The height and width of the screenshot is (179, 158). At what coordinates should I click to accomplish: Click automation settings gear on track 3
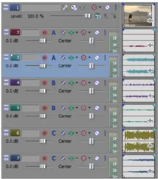[84, 58]
